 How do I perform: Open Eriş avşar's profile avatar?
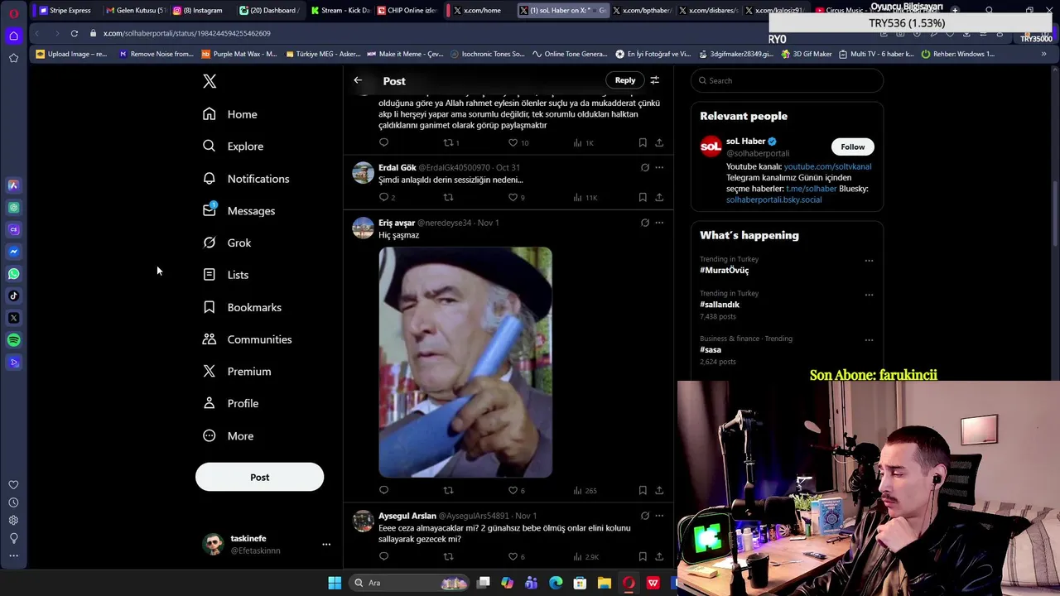[x=364, y=228]
